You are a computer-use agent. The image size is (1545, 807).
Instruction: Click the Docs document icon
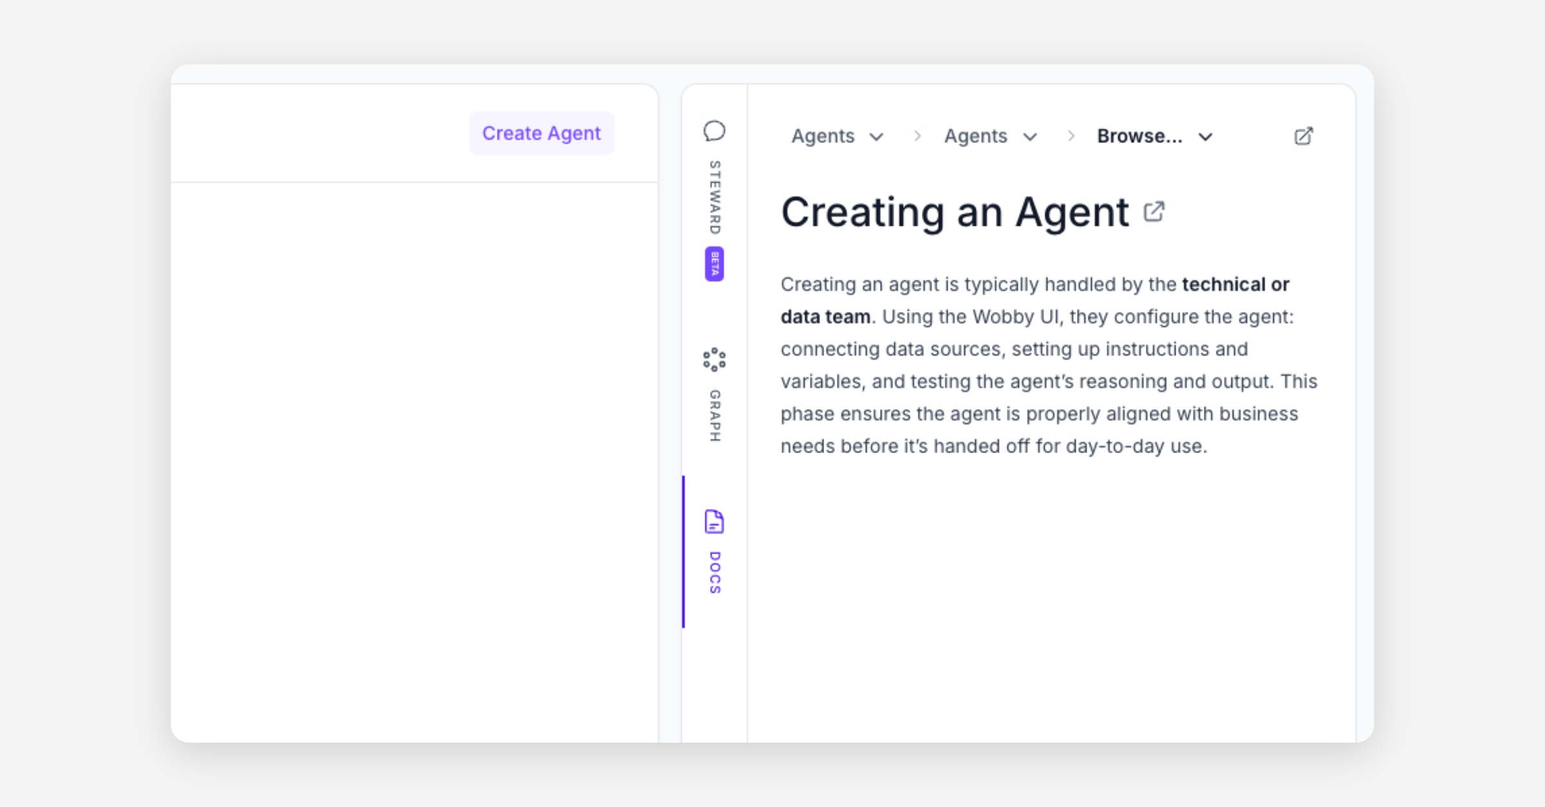click(714, 521)
